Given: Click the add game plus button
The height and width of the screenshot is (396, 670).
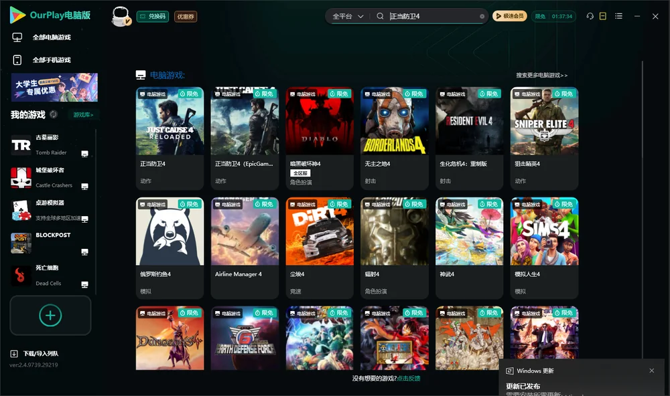Looking at the screenshot, I should (50, 315).
